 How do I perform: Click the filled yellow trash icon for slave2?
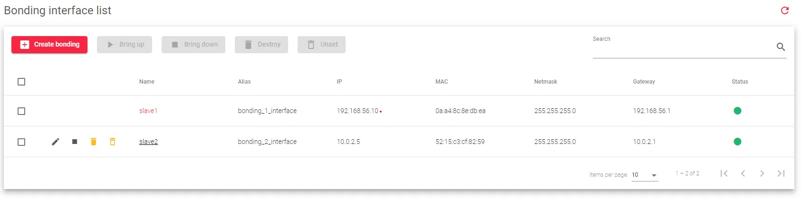[94, 142]
